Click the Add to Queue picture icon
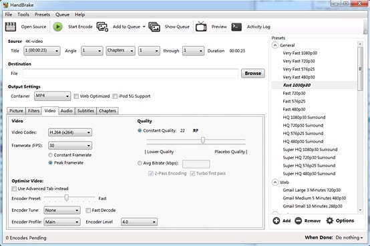Image resolution: width=370 pixels, height=246 pixels. [x=102, y=27]
